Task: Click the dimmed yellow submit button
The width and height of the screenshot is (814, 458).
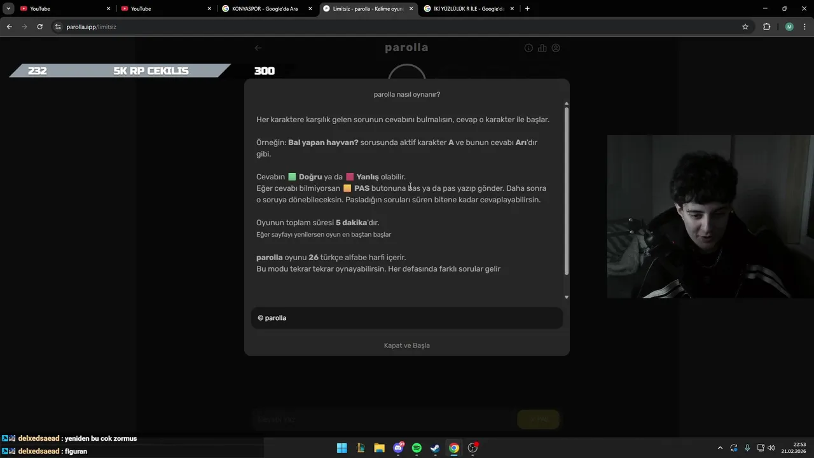Action: (x=538, y=419)
